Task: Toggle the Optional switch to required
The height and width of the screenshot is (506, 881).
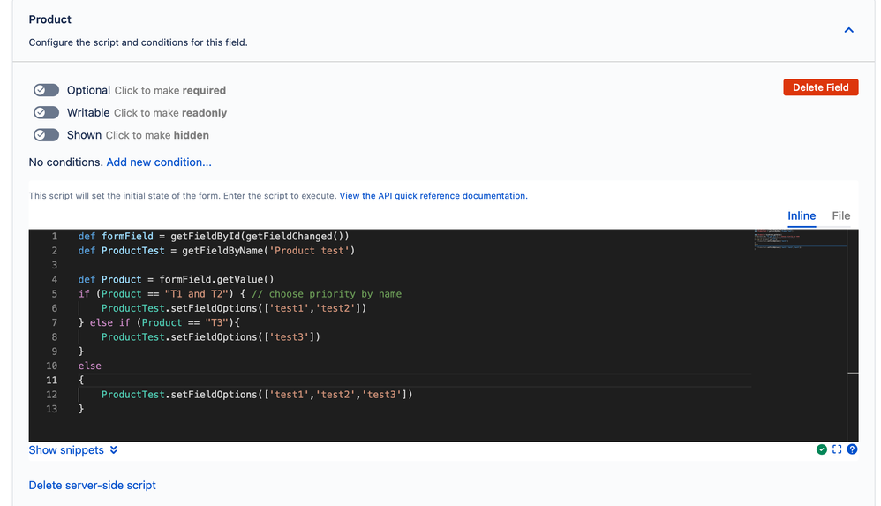Action: [x=46, y=90]
